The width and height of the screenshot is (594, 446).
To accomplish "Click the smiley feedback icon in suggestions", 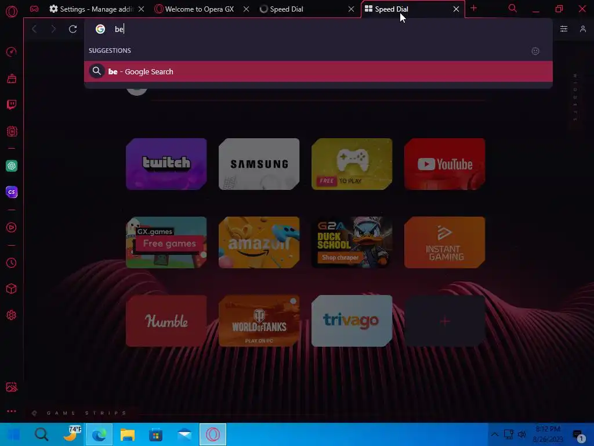I will pos(535,51).
